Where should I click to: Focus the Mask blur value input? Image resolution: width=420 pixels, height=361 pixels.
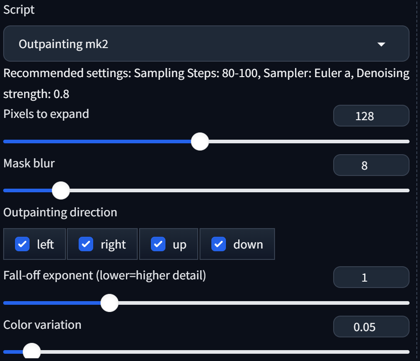click(x=371, y=166)
